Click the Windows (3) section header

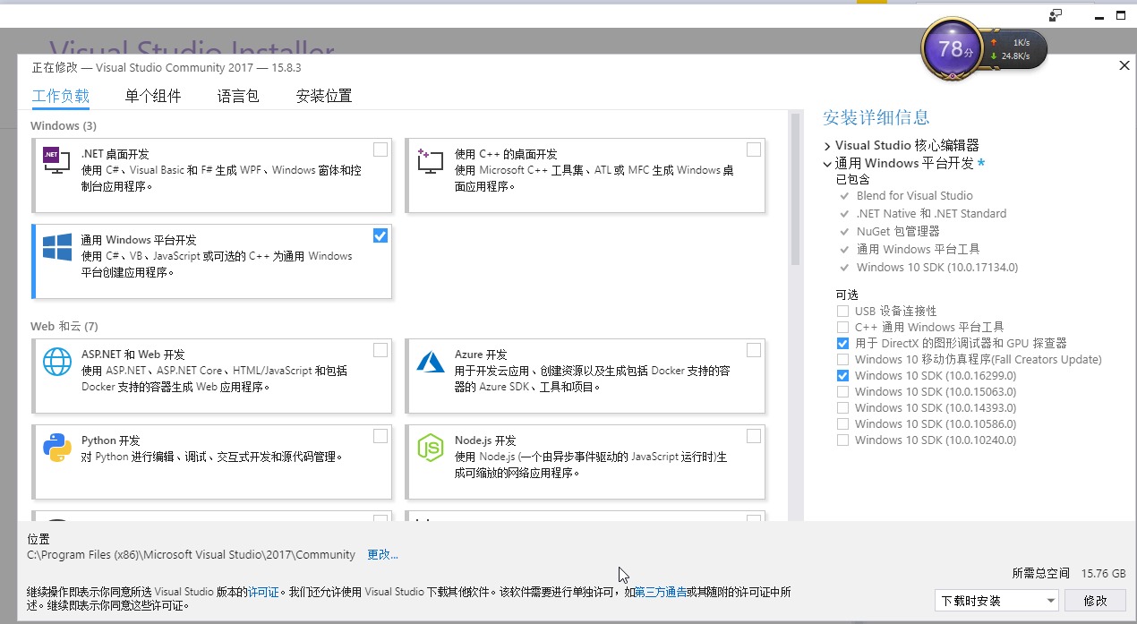tap(64, 126)
